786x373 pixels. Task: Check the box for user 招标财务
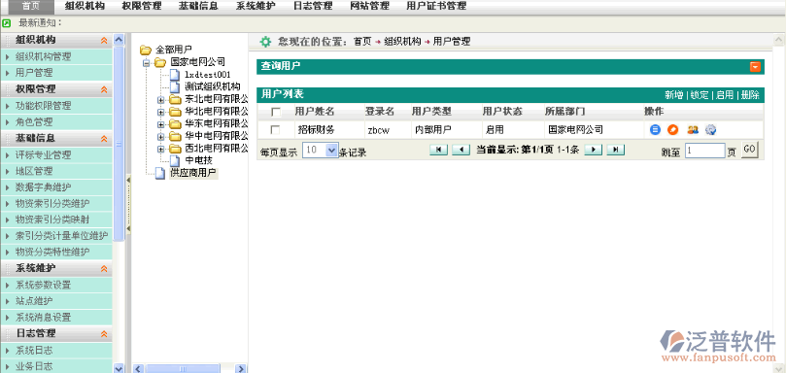[275, 130]
